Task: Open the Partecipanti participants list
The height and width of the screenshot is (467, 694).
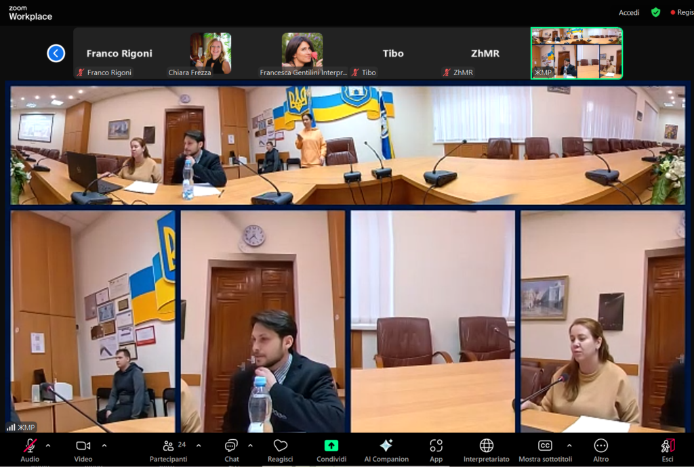Action: coord(168,445)
